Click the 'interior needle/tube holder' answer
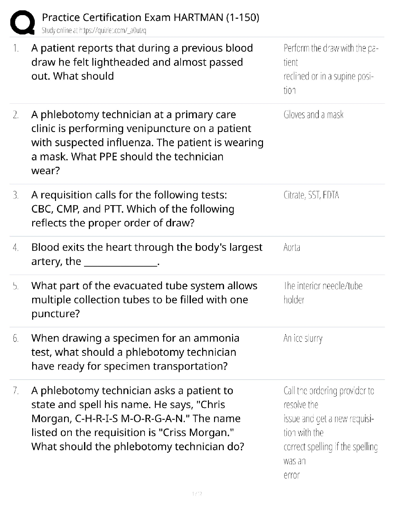This screenshot has width=394, height=510. pyautogui.click(x=323, y=293)
